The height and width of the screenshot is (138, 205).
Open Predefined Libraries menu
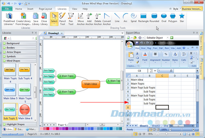[9, 19]
